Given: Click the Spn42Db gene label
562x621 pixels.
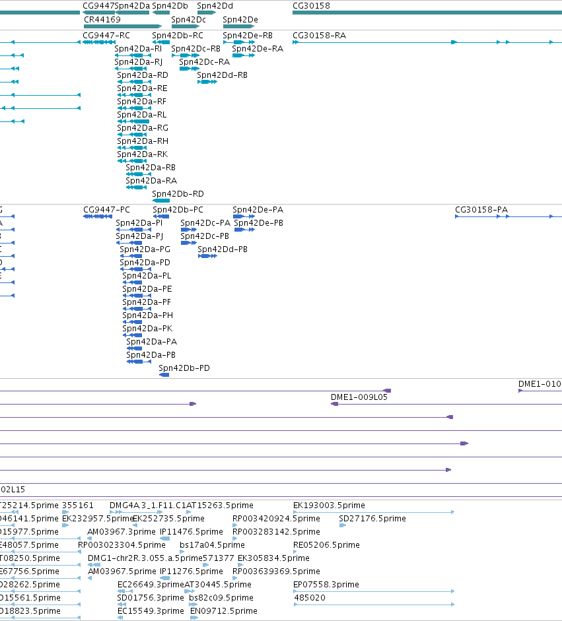Looking at the screenshot, I should [x=170, y=6].
